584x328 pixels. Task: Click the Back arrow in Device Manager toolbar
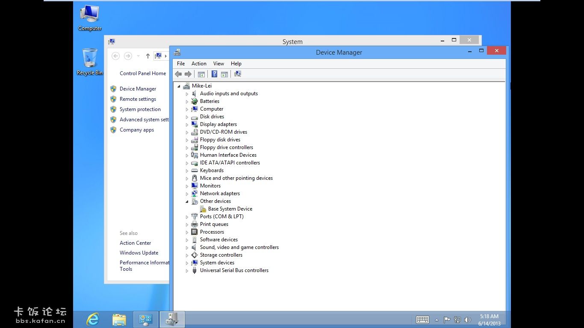[178, 74]
